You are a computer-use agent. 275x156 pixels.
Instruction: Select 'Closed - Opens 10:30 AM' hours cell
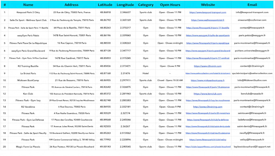point(170,81)
